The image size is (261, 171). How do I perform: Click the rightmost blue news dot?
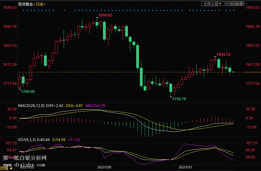click(234, 10)
